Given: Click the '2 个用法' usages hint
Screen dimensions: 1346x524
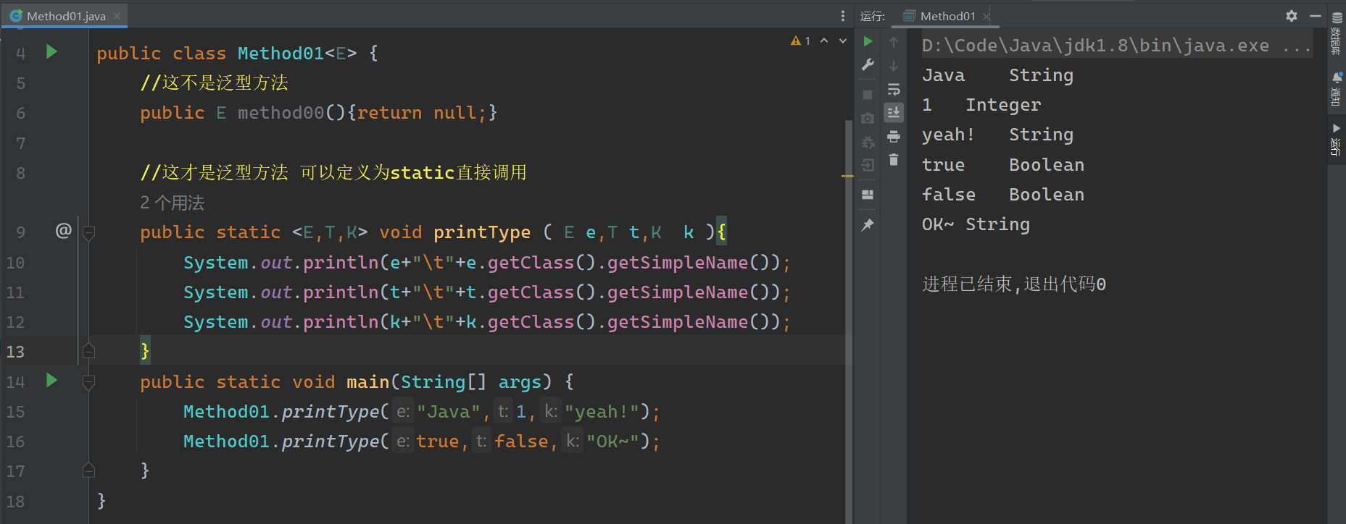Looking at the screenshot, I should coord(172,203).
